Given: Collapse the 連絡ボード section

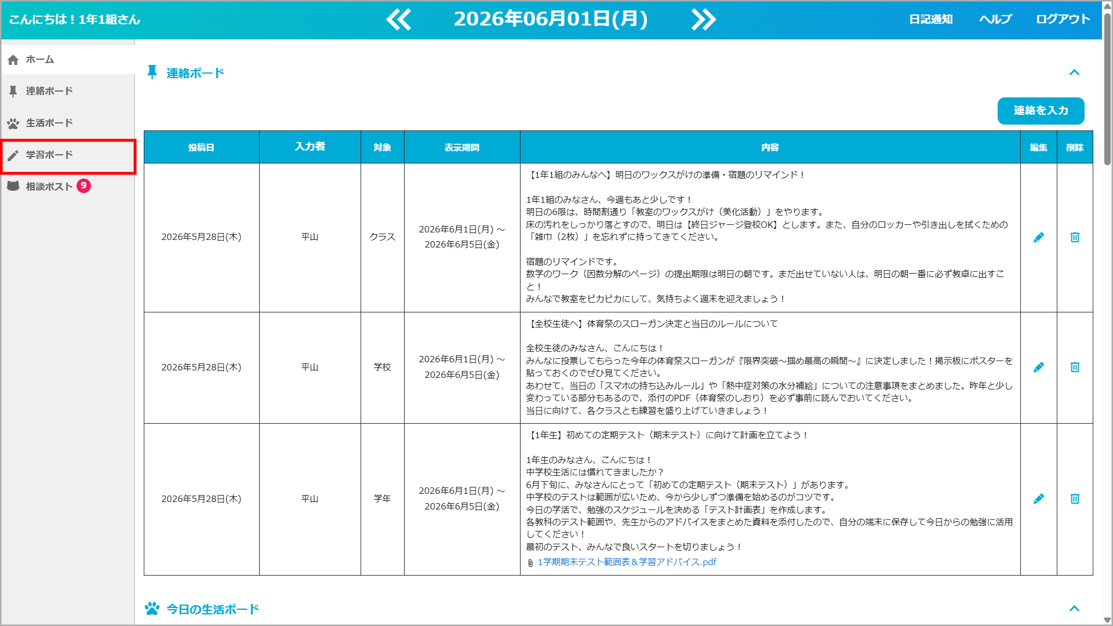Looking at the screenshot, I should coord(1074,72).
